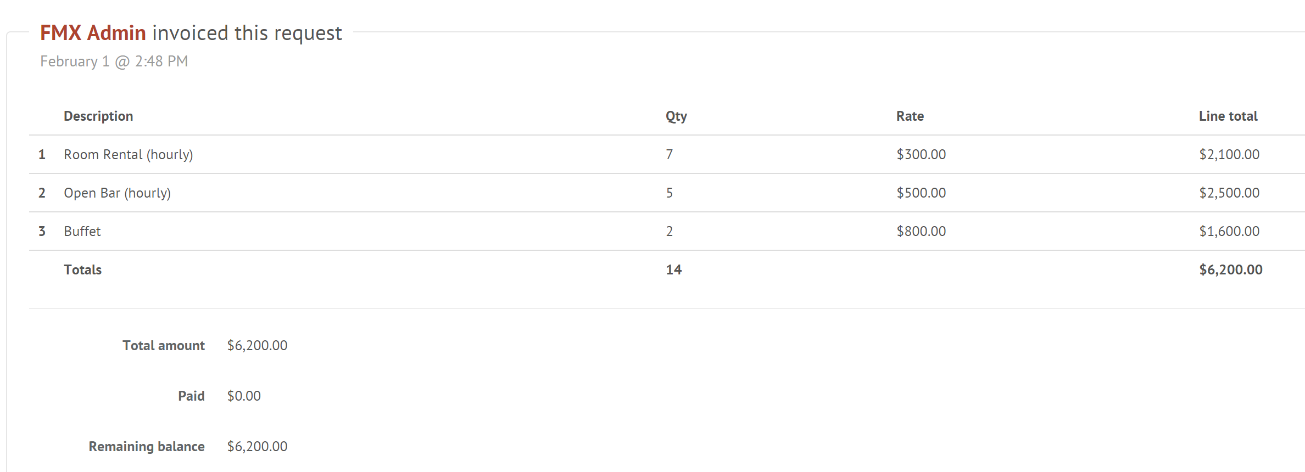Select the Description column header
This screenshot has height=472, width=1305.
click(x=98, y=116)
